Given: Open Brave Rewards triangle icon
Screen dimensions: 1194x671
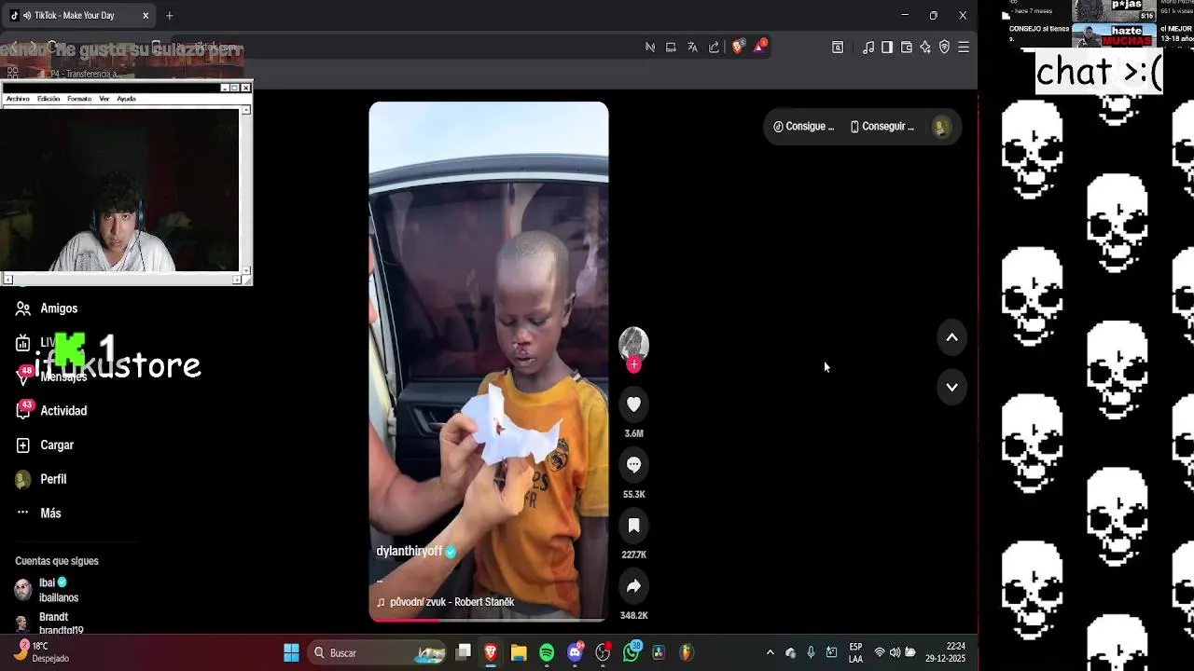Looking at the screenshot, I should click(759, 48).
